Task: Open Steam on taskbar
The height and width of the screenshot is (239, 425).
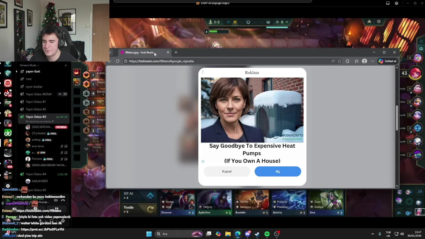Action: (257, 234)
